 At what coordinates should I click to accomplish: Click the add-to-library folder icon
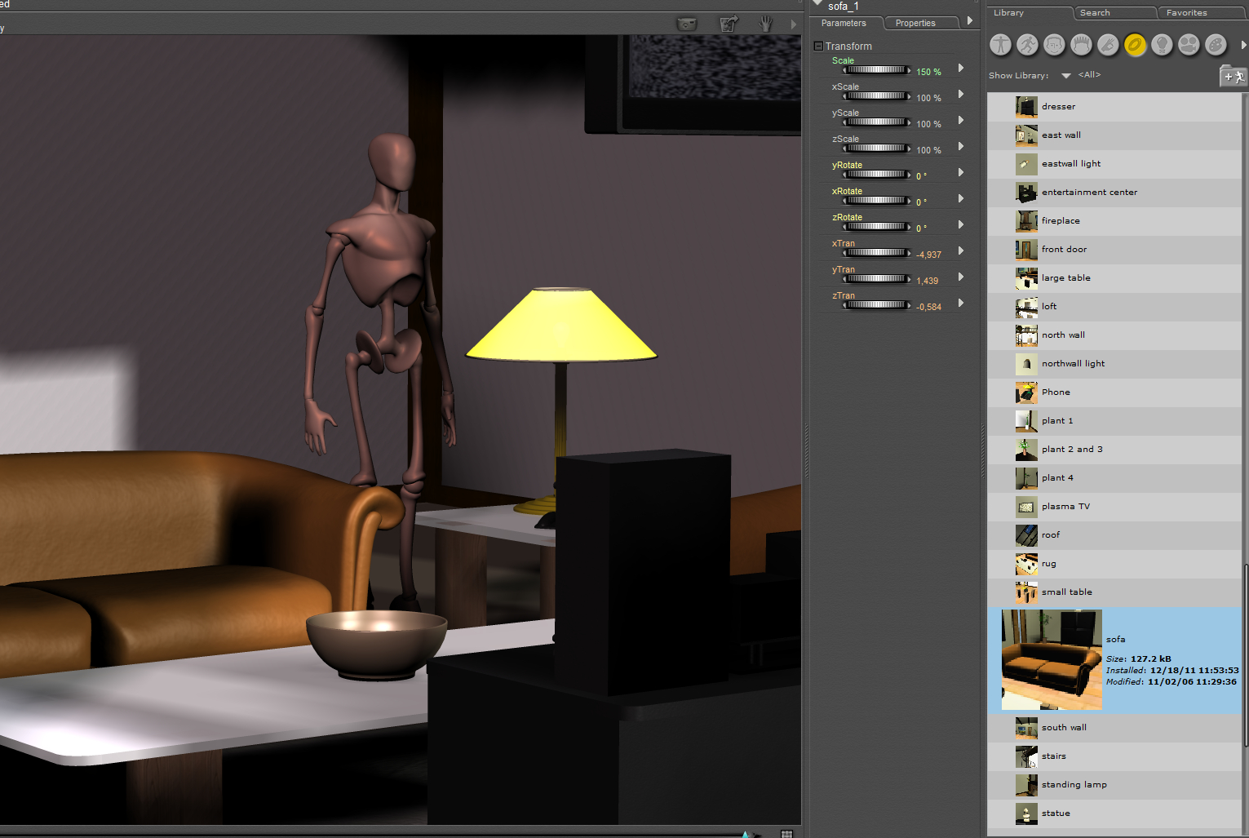[1232, 76]
